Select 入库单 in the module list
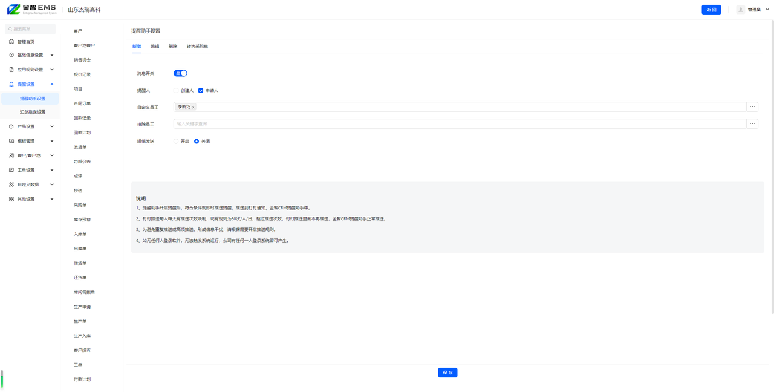Image resolution: width=774 pixels, height=392 pixels. point(80,234)
